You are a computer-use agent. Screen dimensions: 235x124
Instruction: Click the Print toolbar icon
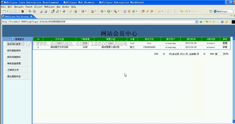tap(15, 11)
